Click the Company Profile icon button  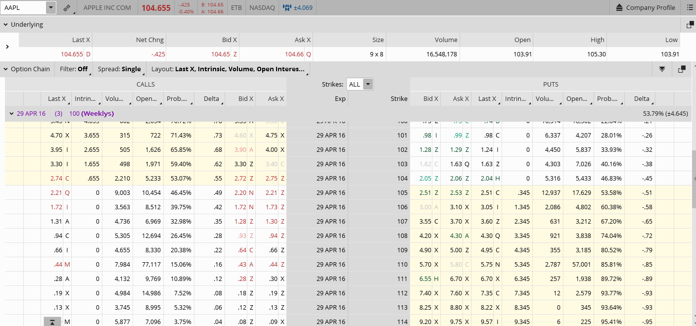pos(619,8)
